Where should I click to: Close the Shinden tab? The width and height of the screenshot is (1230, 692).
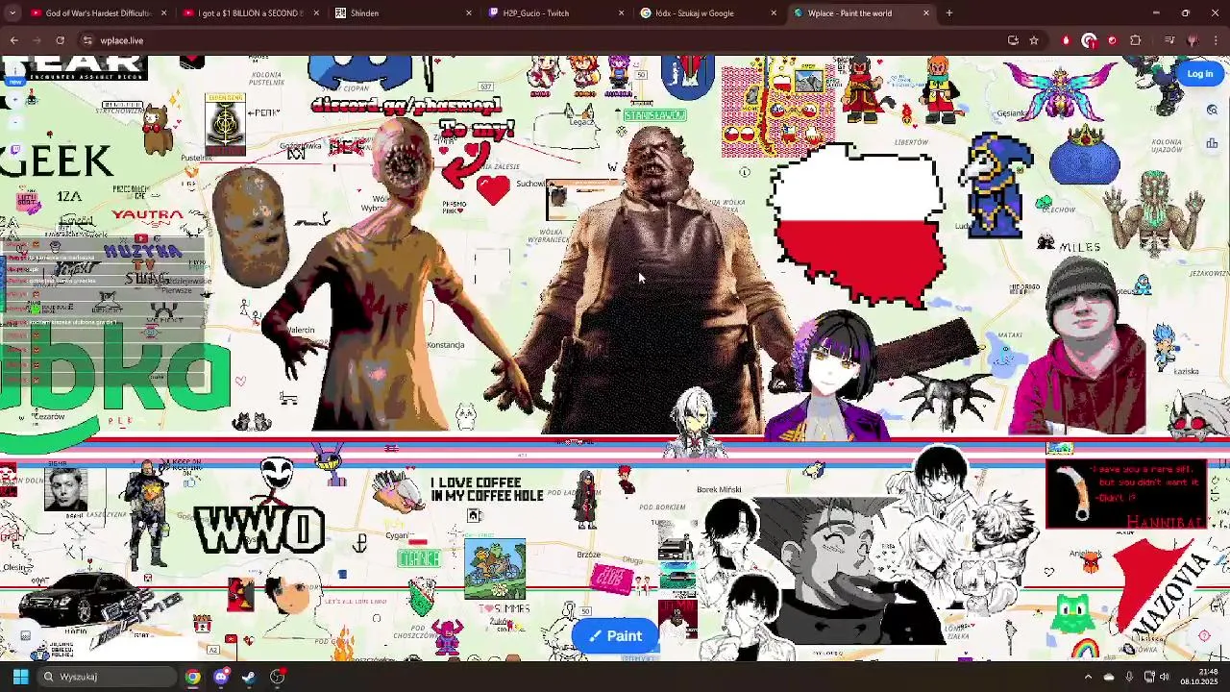pyautogui.click(x=469, y=13)
